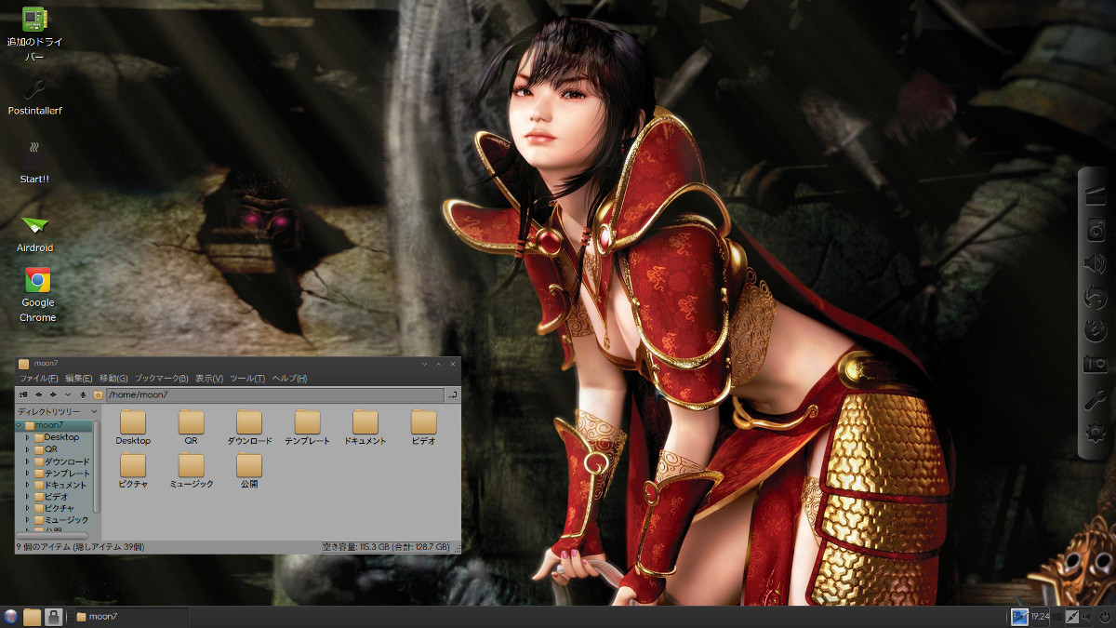This screenshot has height=628, width=1116.
Task: Click the home folder toolbar icon
Action: pos(98,395)
